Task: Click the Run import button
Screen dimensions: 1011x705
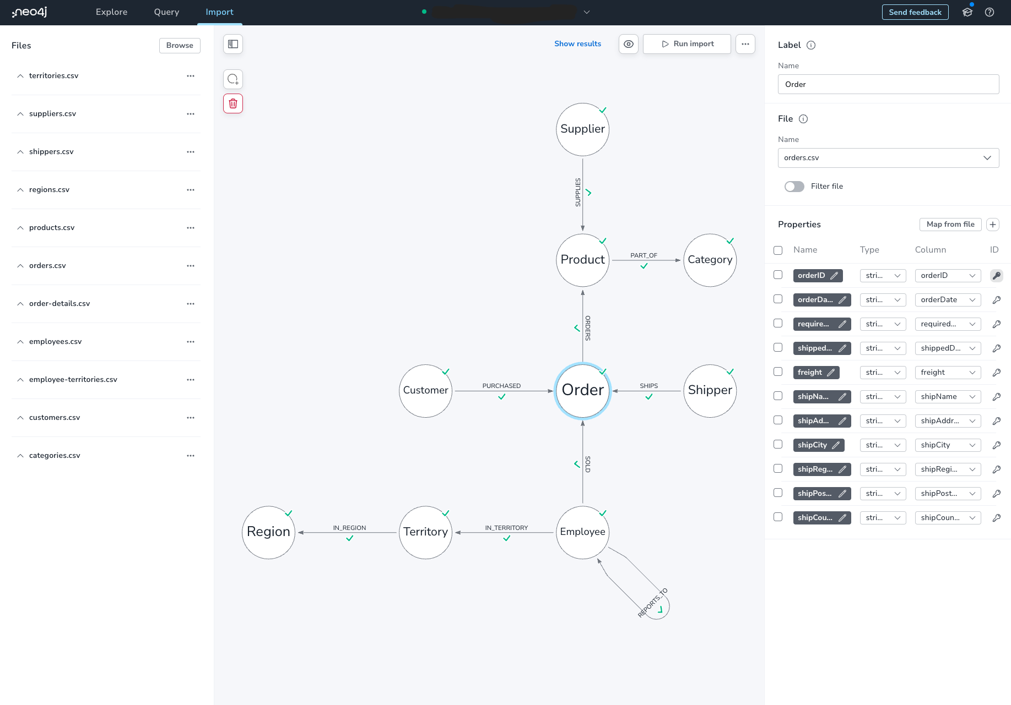Action: (x=686, y=43)
